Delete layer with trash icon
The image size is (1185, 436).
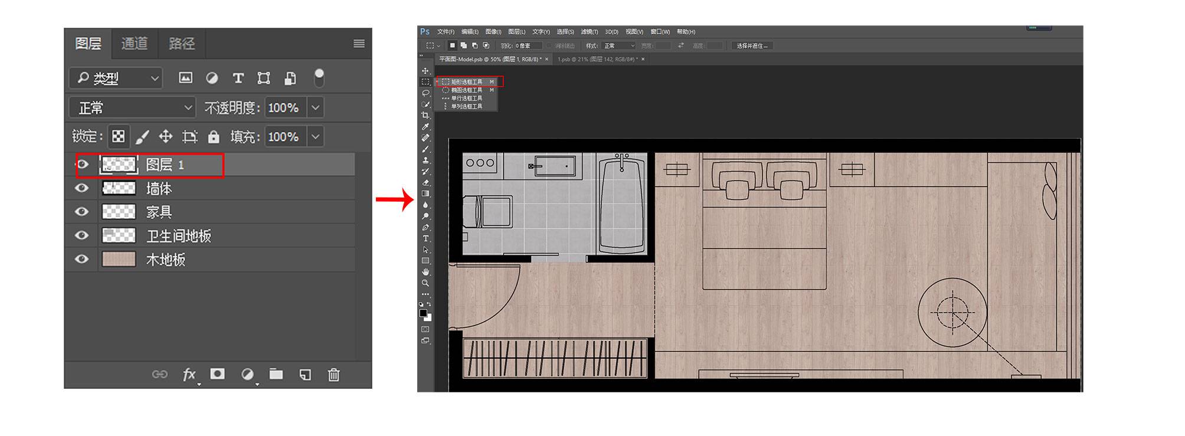click(333, 374)
